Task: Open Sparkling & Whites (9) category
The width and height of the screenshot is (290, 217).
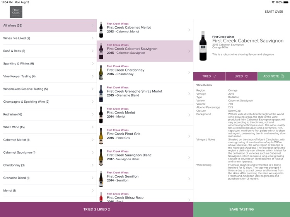Action: pyautogui.click(x=48, y=64)
